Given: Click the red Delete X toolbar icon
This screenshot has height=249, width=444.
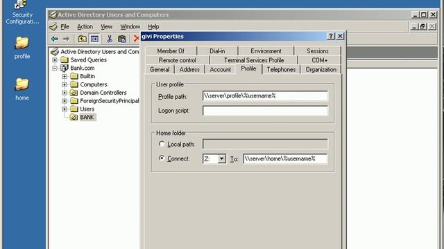Looking at the screenshot, I should pos(137,39).
